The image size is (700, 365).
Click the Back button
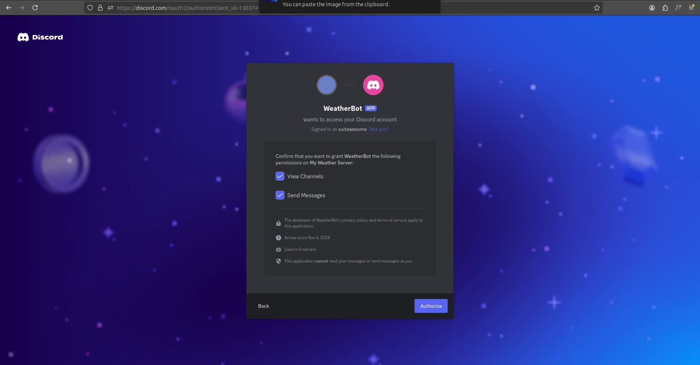coord(264,306)
